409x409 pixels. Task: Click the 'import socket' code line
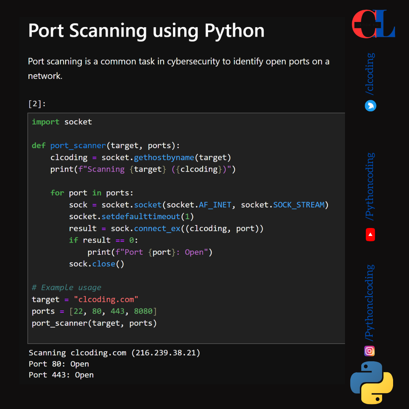(x=62, y=122)
